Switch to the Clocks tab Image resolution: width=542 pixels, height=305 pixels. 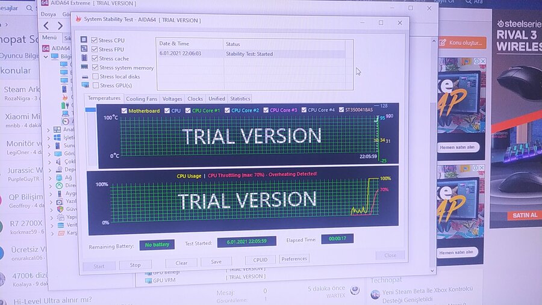(195, 99)
